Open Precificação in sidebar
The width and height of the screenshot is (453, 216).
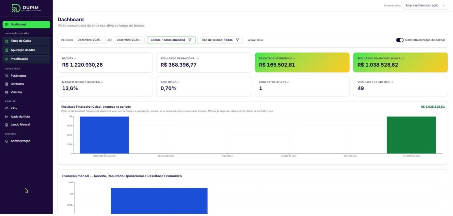pyautogui.click(x=26, y=59)
